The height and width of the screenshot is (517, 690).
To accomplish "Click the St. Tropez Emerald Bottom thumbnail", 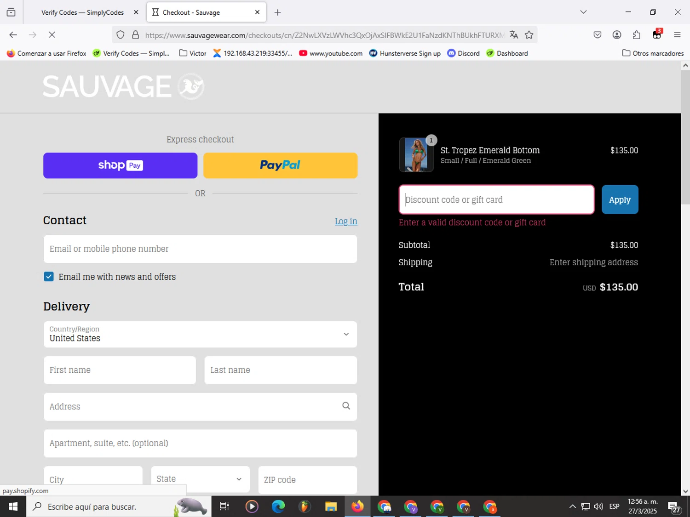I will pyautogui.click(x=416, y=155).
